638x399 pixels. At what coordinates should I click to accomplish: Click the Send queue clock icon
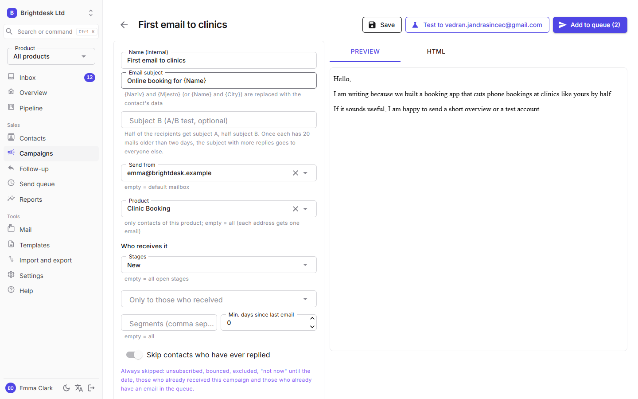11,183
